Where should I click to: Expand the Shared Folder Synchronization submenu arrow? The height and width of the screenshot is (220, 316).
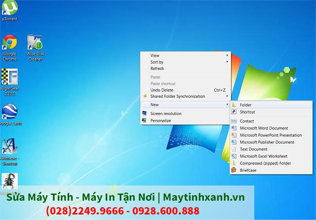coord(227,96)
